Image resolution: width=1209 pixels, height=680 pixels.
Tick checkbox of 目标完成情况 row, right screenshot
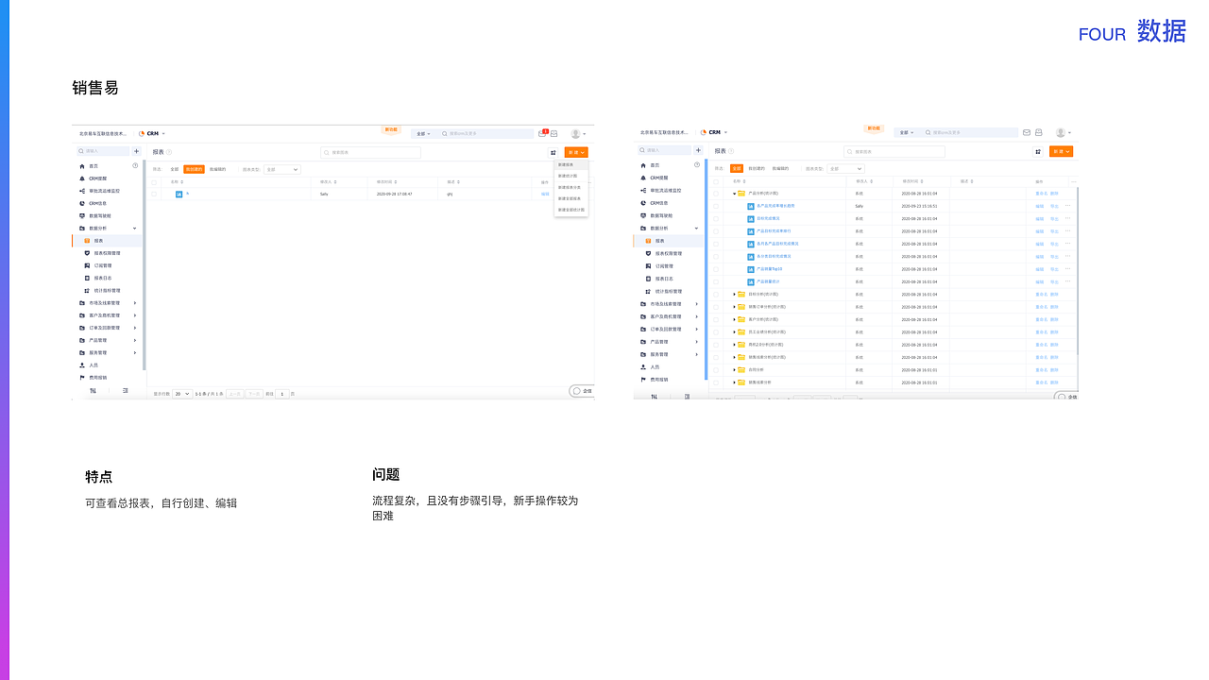coord(716,218)
